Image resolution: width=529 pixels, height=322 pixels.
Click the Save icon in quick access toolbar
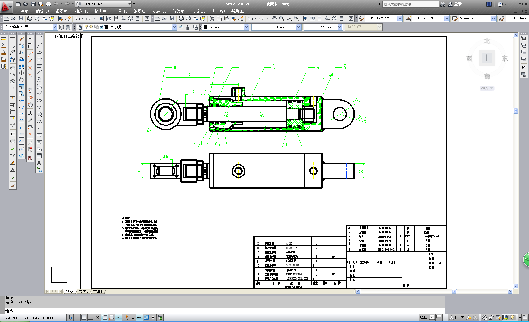pos(33,4)
